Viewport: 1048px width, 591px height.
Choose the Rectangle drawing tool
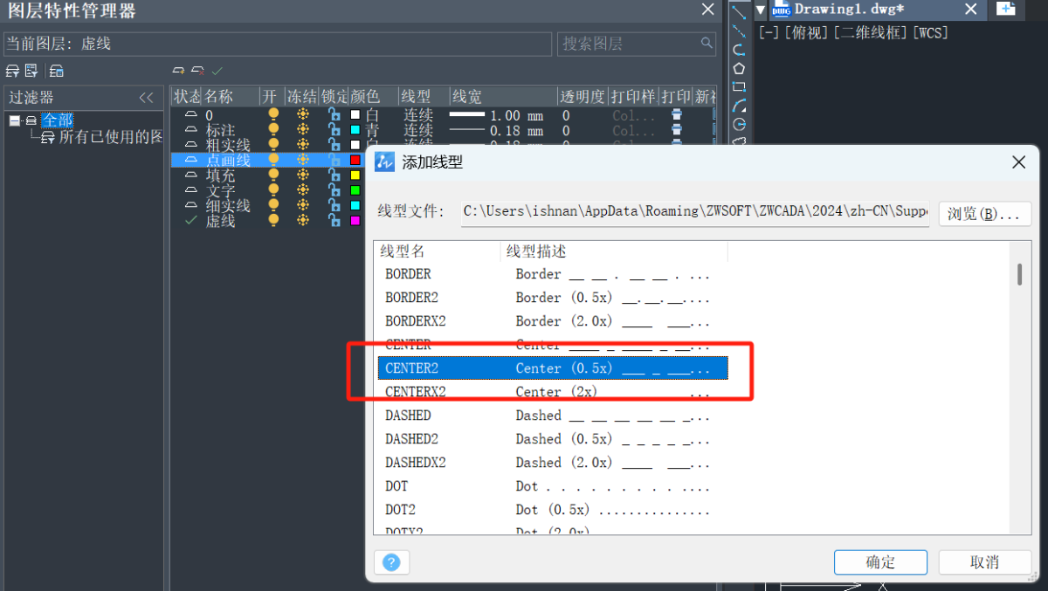click(739, 86)
